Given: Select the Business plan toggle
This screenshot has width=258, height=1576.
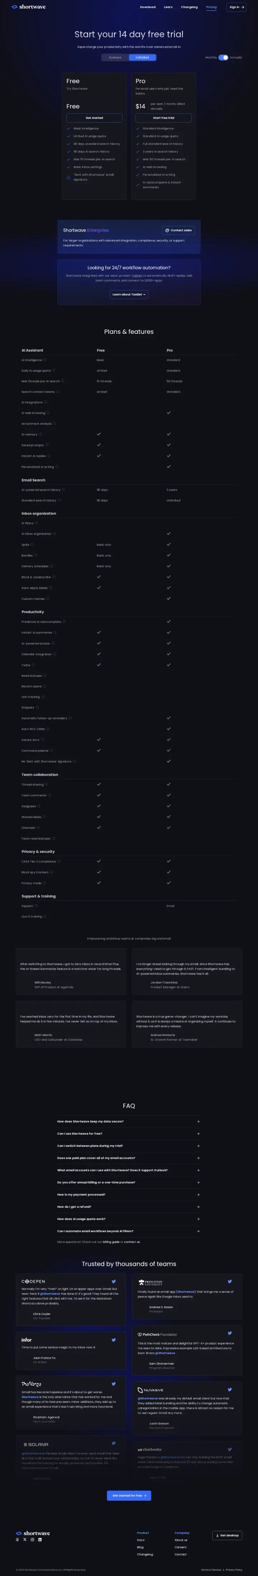Looking at the screenshot, I should [115, 57].
